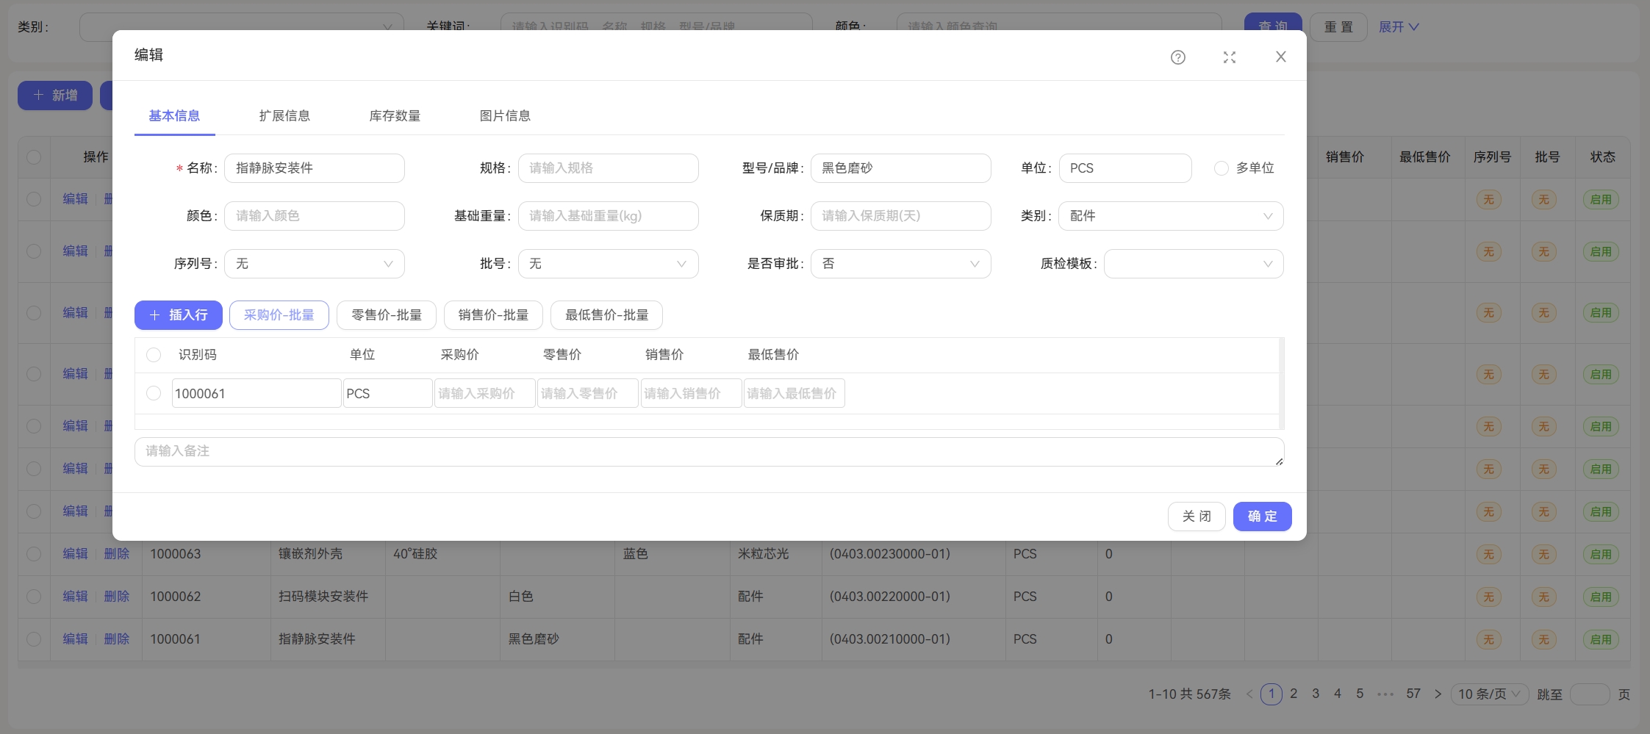Toggle the select-all radio in price table header
The width and height of the screenshot is (1650, 734).
[154, 355]
